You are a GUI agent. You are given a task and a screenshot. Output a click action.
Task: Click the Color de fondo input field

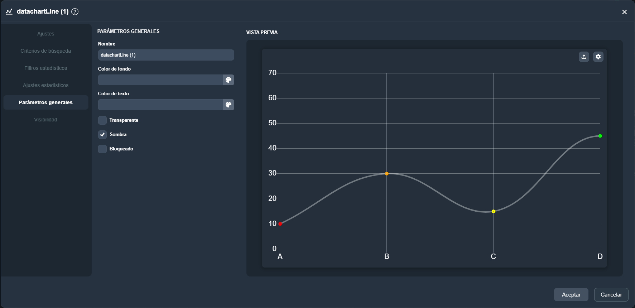pos(160,80)
